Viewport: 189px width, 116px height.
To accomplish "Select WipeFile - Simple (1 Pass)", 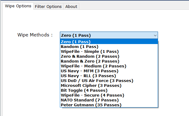I will [109, 51].
